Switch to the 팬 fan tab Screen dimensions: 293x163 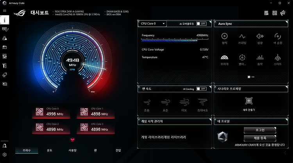coord(95,150)
